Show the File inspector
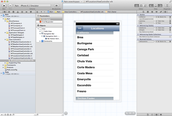This screenshot has height=116, width=172. pyautogui.click(x=143, y=12)
